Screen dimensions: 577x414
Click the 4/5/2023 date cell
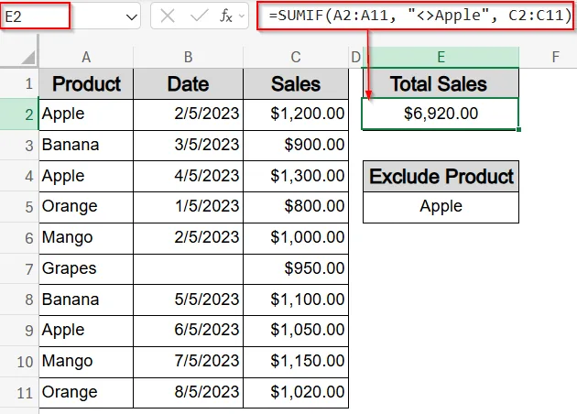188,176
